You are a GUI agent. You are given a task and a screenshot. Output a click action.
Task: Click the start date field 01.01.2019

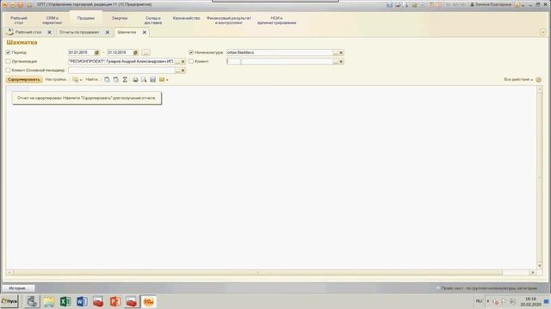81,52
